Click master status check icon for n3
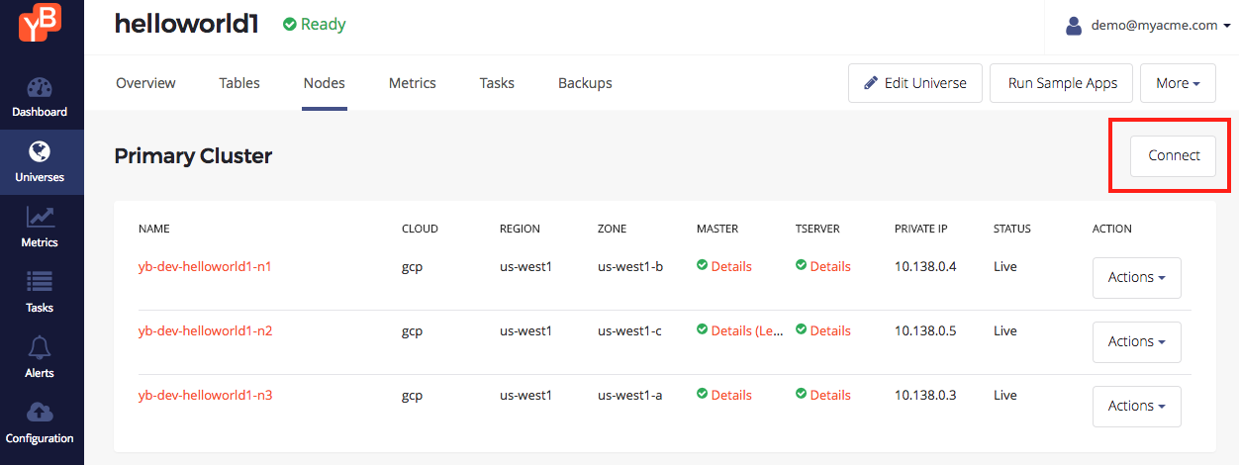The image size is (1239, 465). click(702, 394)
